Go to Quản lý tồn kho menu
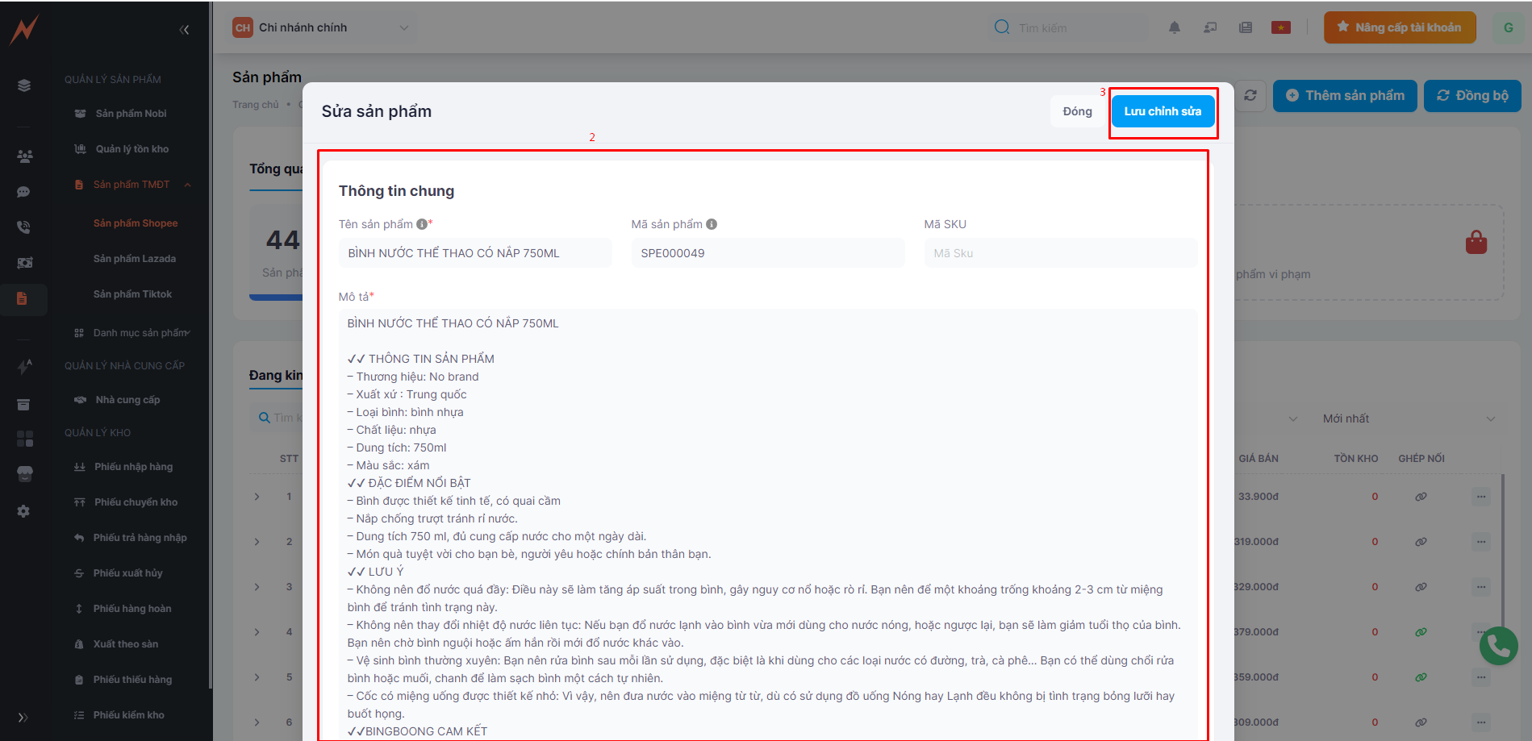Screen dimensions: 1532x741 (131, 149)
